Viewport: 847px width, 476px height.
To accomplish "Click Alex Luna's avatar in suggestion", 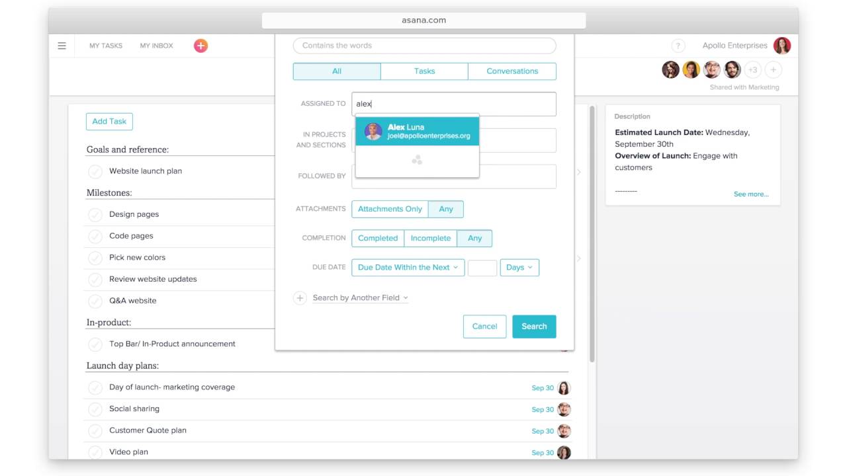I will click(x=373, y=131).
